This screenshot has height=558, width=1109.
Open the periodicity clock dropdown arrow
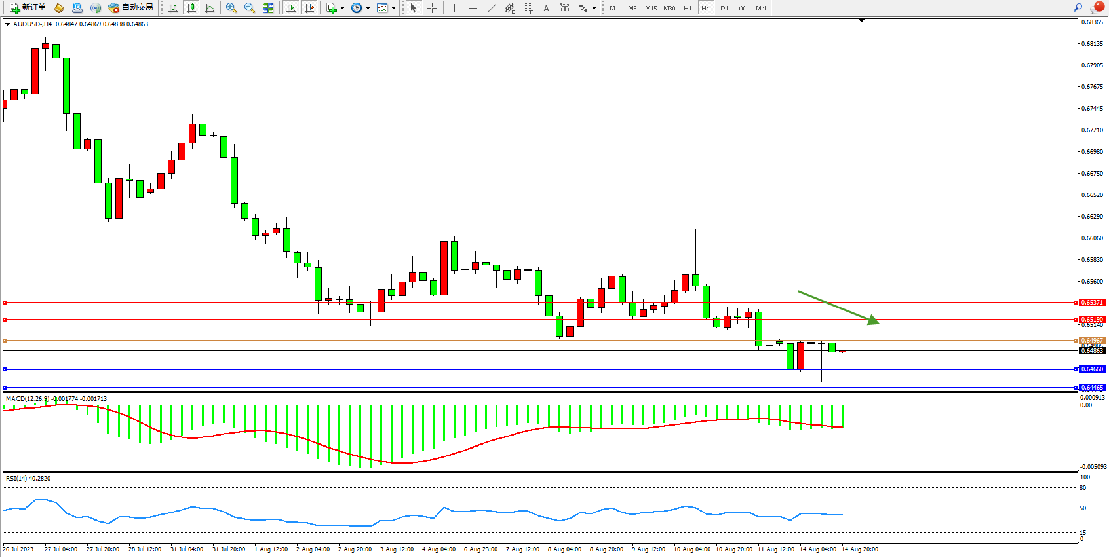[x=368, y=9]
